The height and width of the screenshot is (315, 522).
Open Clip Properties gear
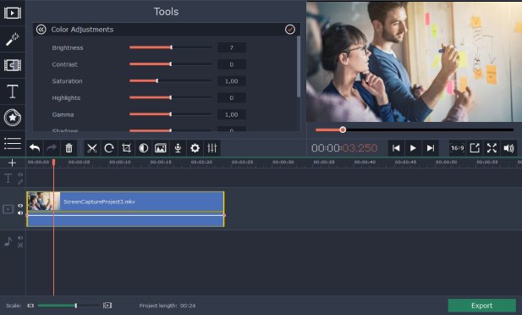pyautogui.click(x=195, y=148)
